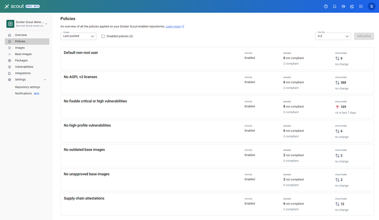Click the user avatar 'S' icon

click(x=372, y=6)
